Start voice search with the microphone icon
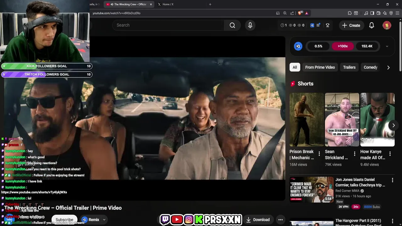 click(x=250, y=25)
